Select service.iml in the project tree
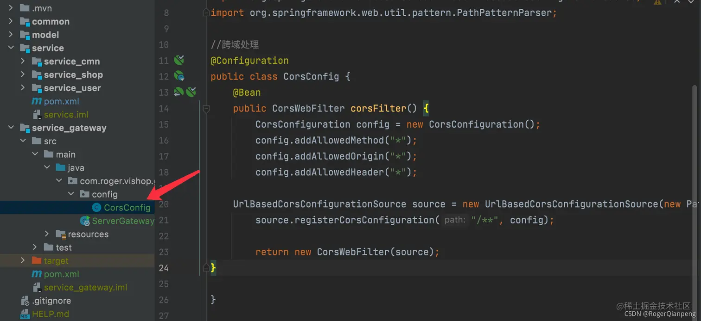Viewport: 701px width, 321px height. (x=66, y=114)
